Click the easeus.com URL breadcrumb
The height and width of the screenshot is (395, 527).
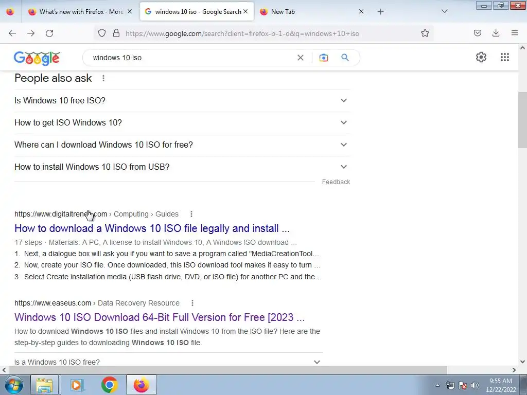point(97,303)
